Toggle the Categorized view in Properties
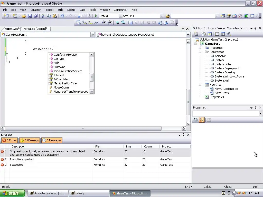Image resolution: width=263 pixels, height=197 pixels. [x=195, y=120]
